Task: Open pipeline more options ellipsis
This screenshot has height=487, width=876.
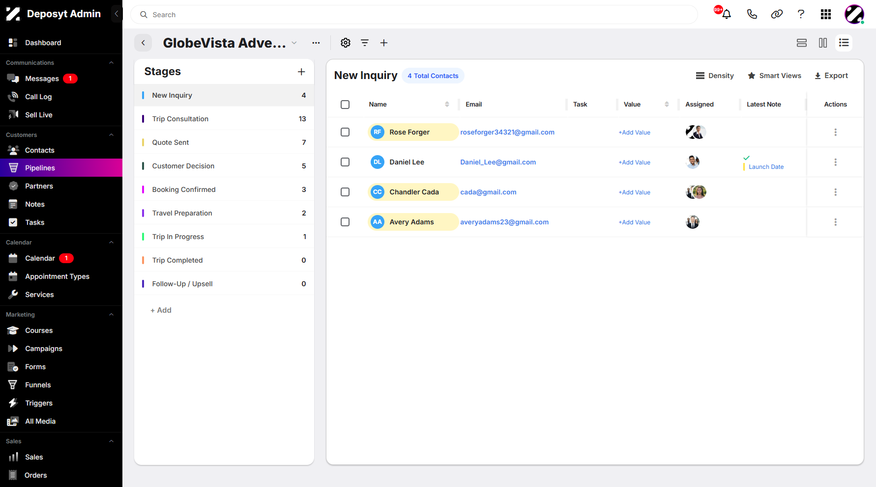Action: pyautogui.click(x=316, y=43)
